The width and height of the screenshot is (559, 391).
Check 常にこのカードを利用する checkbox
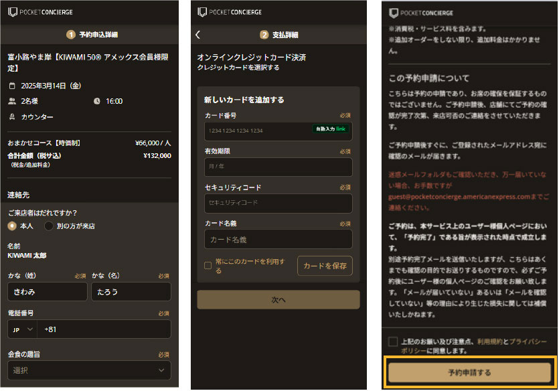(x=208, y=265)
